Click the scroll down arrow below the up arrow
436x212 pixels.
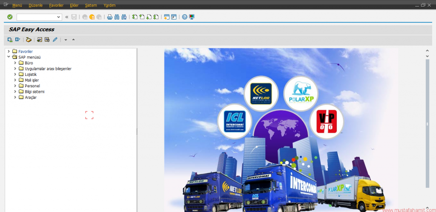427,56
